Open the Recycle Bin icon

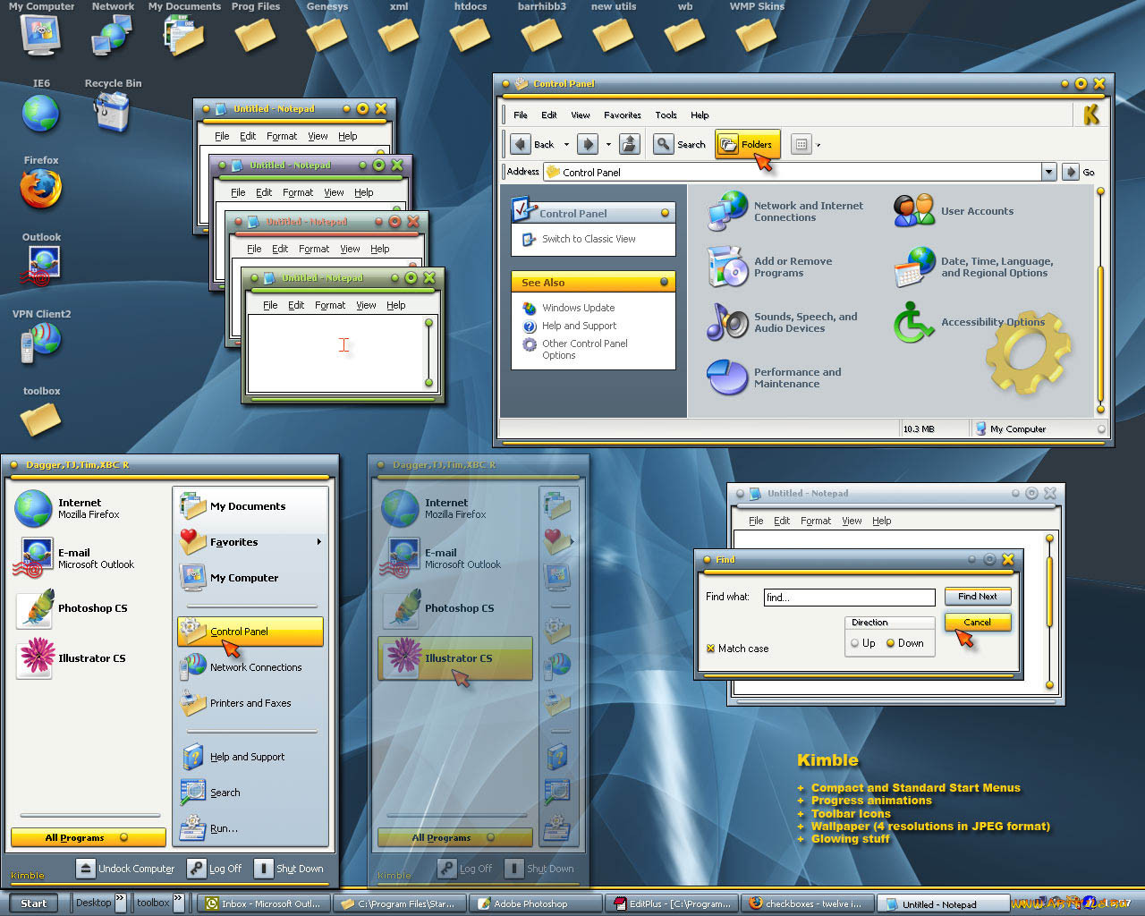click(113, 113)
